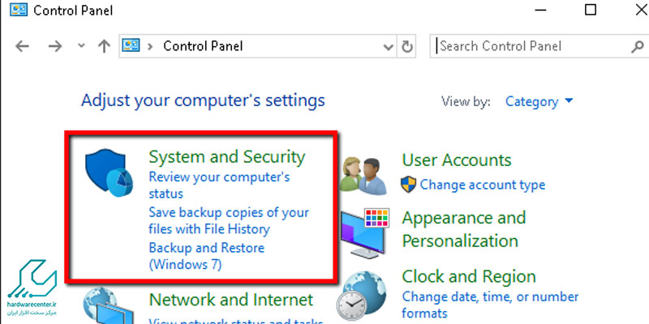
Task: Click the Control Panel icon in address bar
Action: coord(131,45)
